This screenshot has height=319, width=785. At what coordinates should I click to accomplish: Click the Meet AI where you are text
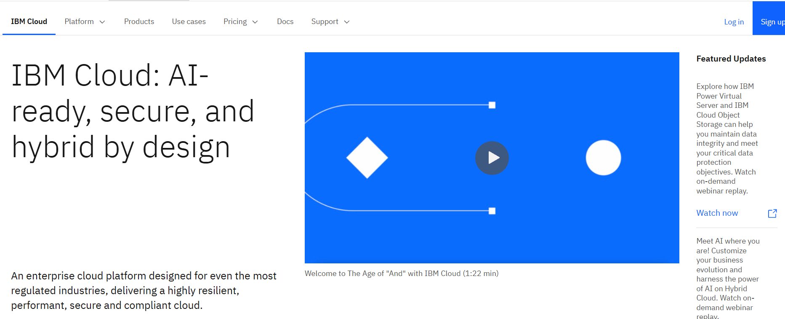coord(728,279)
